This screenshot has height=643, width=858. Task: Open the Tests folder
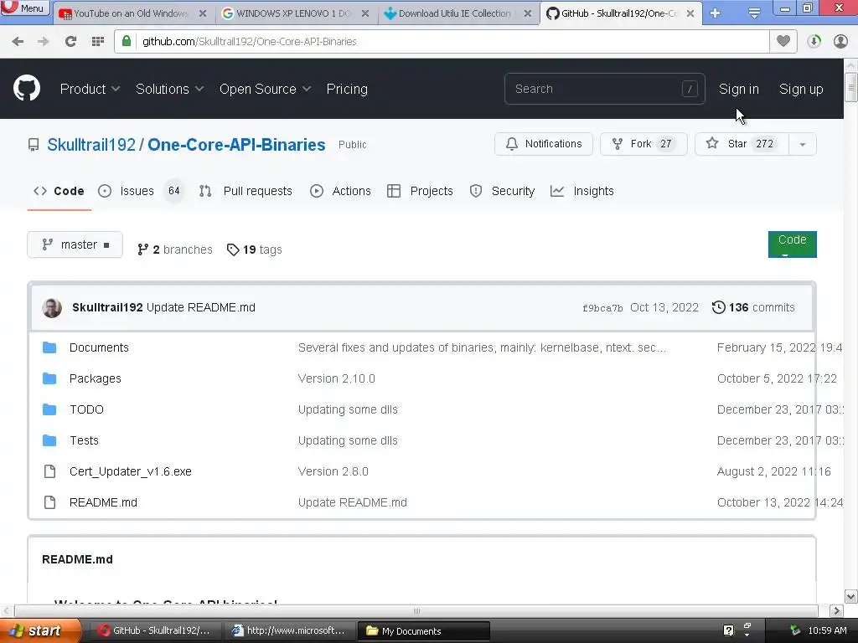pos(84,440)
